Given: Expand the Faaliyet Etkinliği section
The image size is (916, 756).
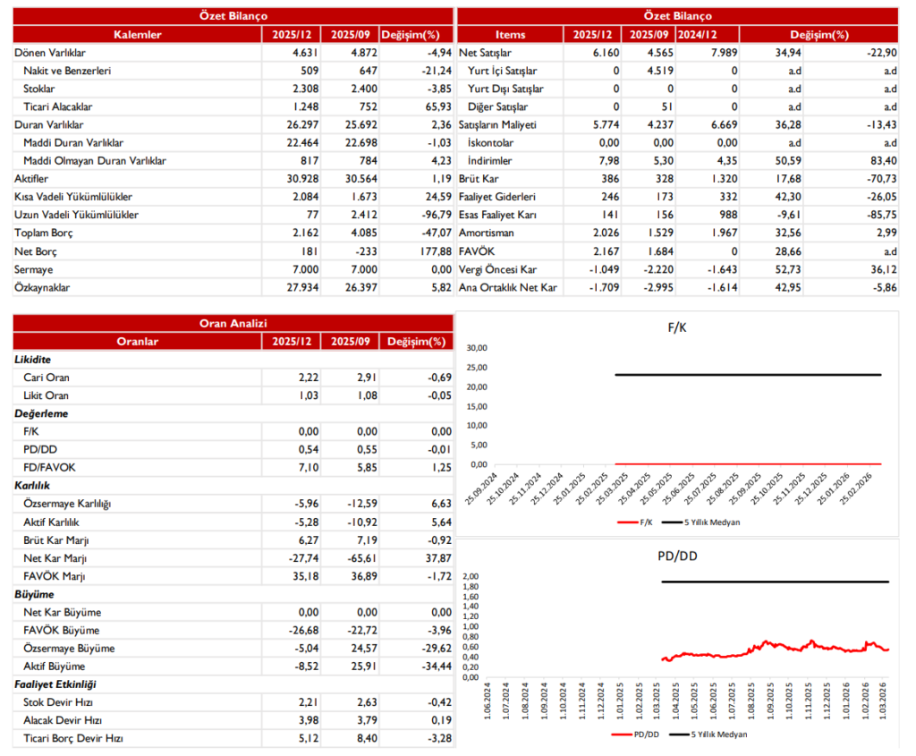Looking at the screenshot, I should click(47, 684).
